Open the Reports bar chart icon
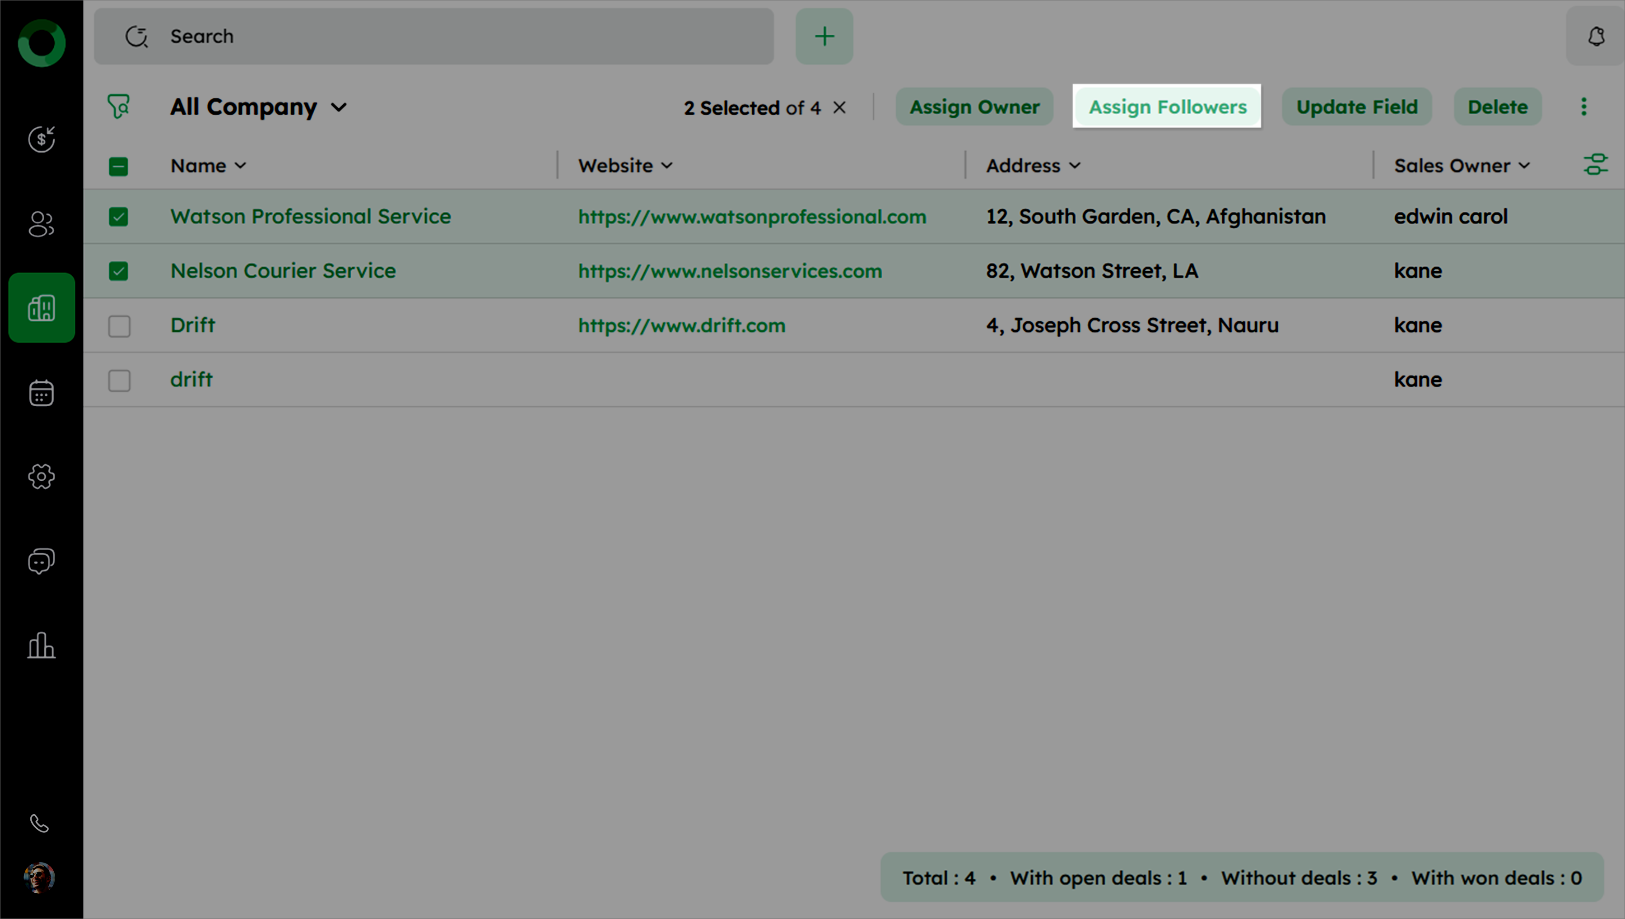The height and width of the screenshot is (919, 1625). [x=42, y=645]
